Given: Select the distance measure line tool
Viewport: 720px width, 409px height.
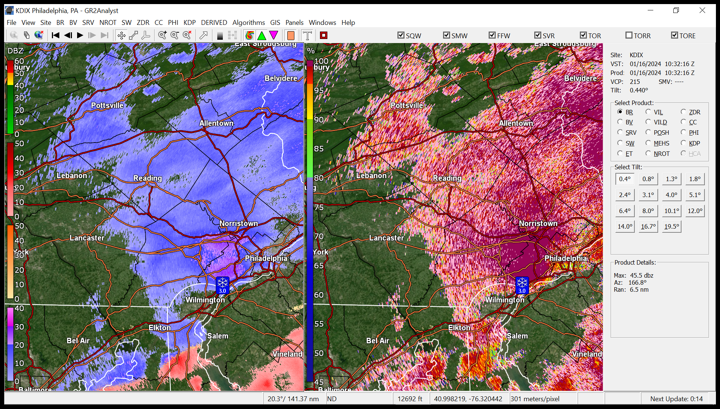Looking at the screenshot, I should point(133,35).
